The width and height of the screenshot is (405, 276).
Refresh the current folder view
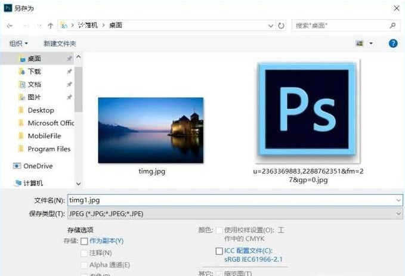pyautogui.click(x=281, y=26)
